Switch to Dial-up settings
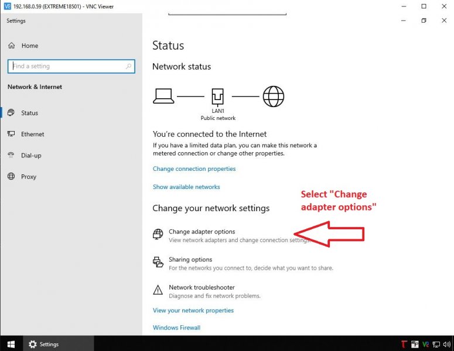Viewport: 454px width, 351px height. point(31,156)
